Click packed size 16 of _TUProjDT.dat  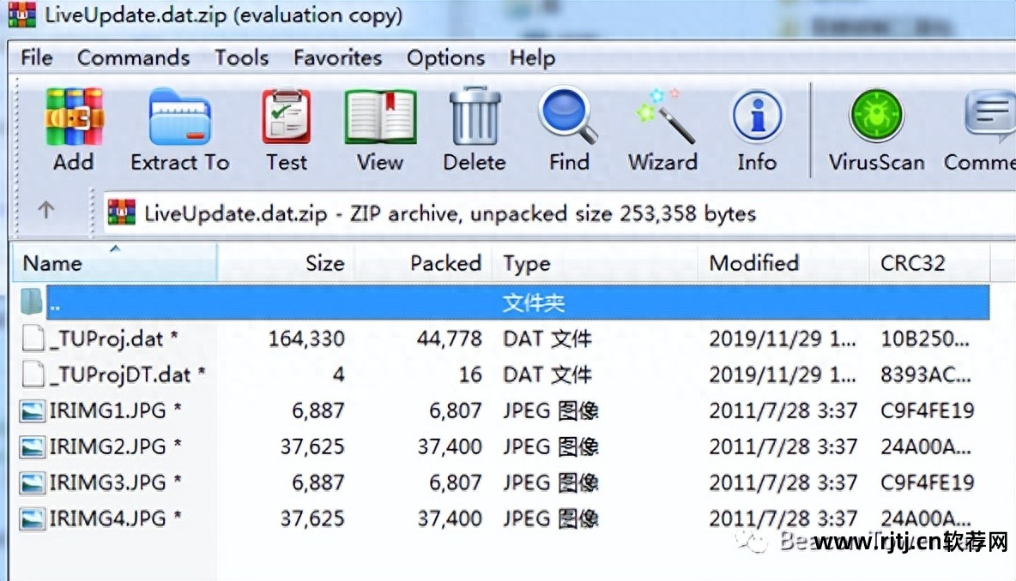coord(470,374)
